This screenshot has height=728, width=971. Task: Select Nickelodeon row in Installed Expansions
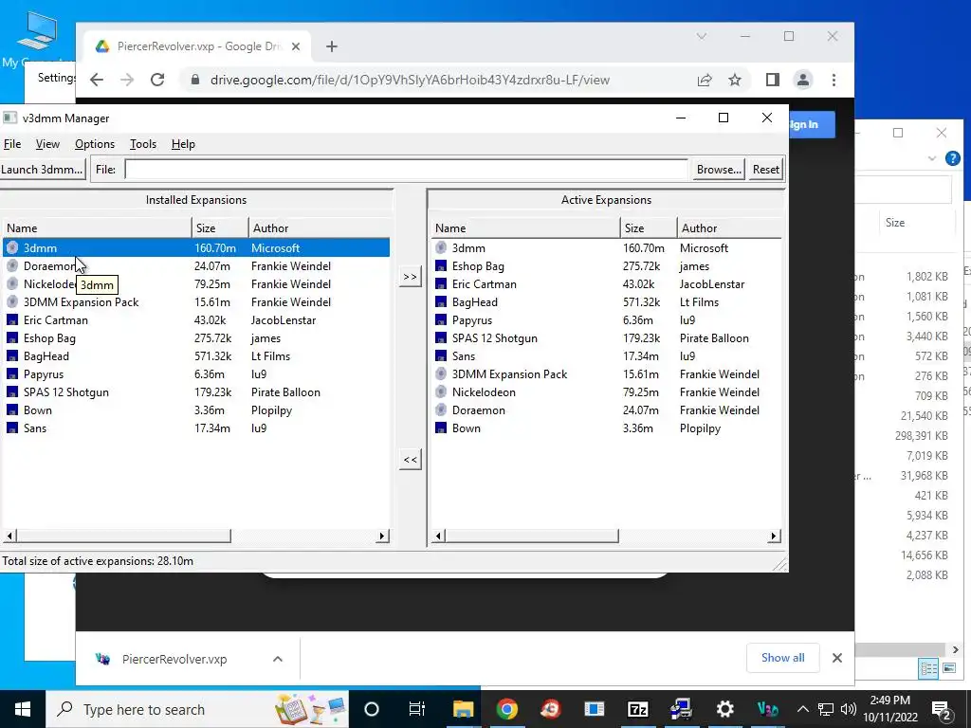[x=196, y=284]
